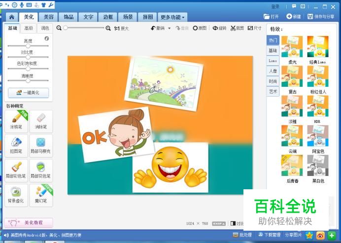Screen dimensions: 341x243
Task: Pick the 局部马赛克 mosaic tool
Action: pos(41,144)
